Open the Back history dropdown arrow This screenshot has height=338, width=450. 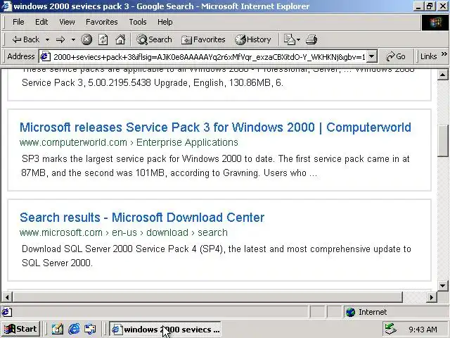47,39
